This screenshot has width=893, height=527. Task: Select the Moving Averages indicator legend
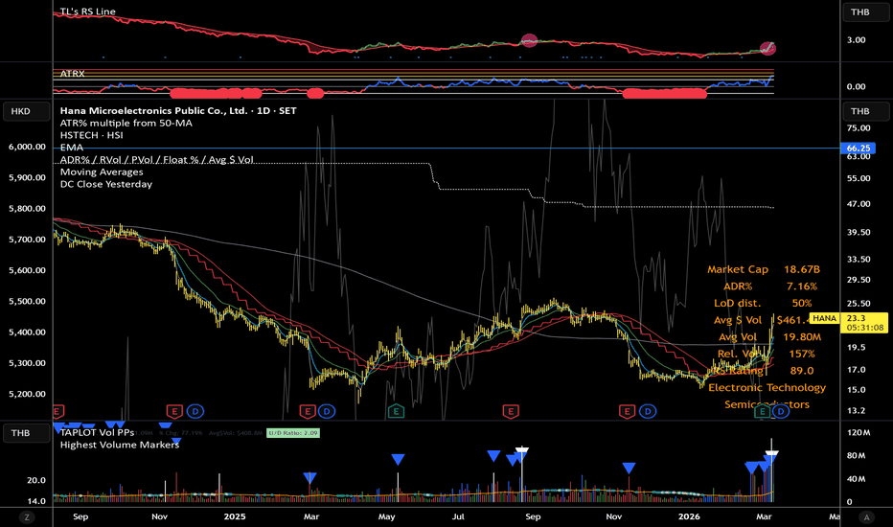[102, 172]
